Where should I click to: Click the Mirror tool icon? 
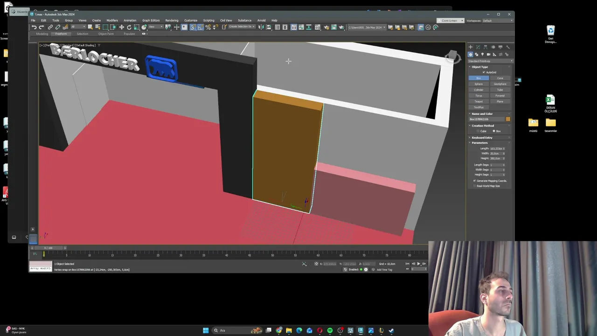tap(261, 27)
